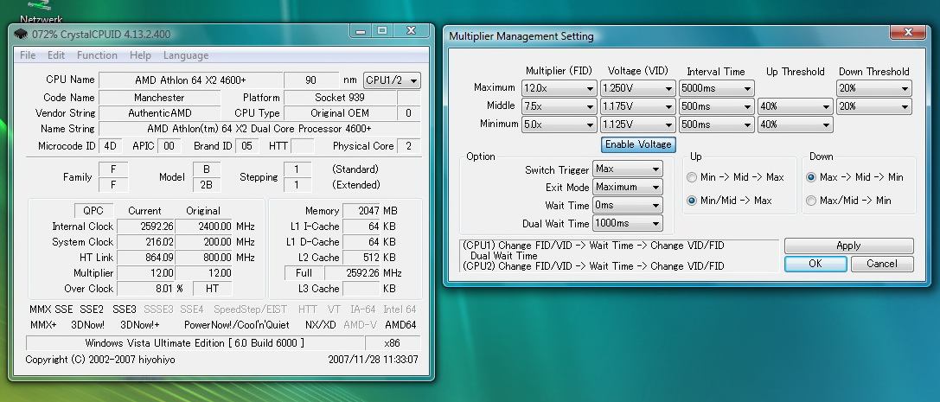Click the Name String field with Dual Core Processor
This screenshot has width=940, height=402.
[x=259, y=129]
